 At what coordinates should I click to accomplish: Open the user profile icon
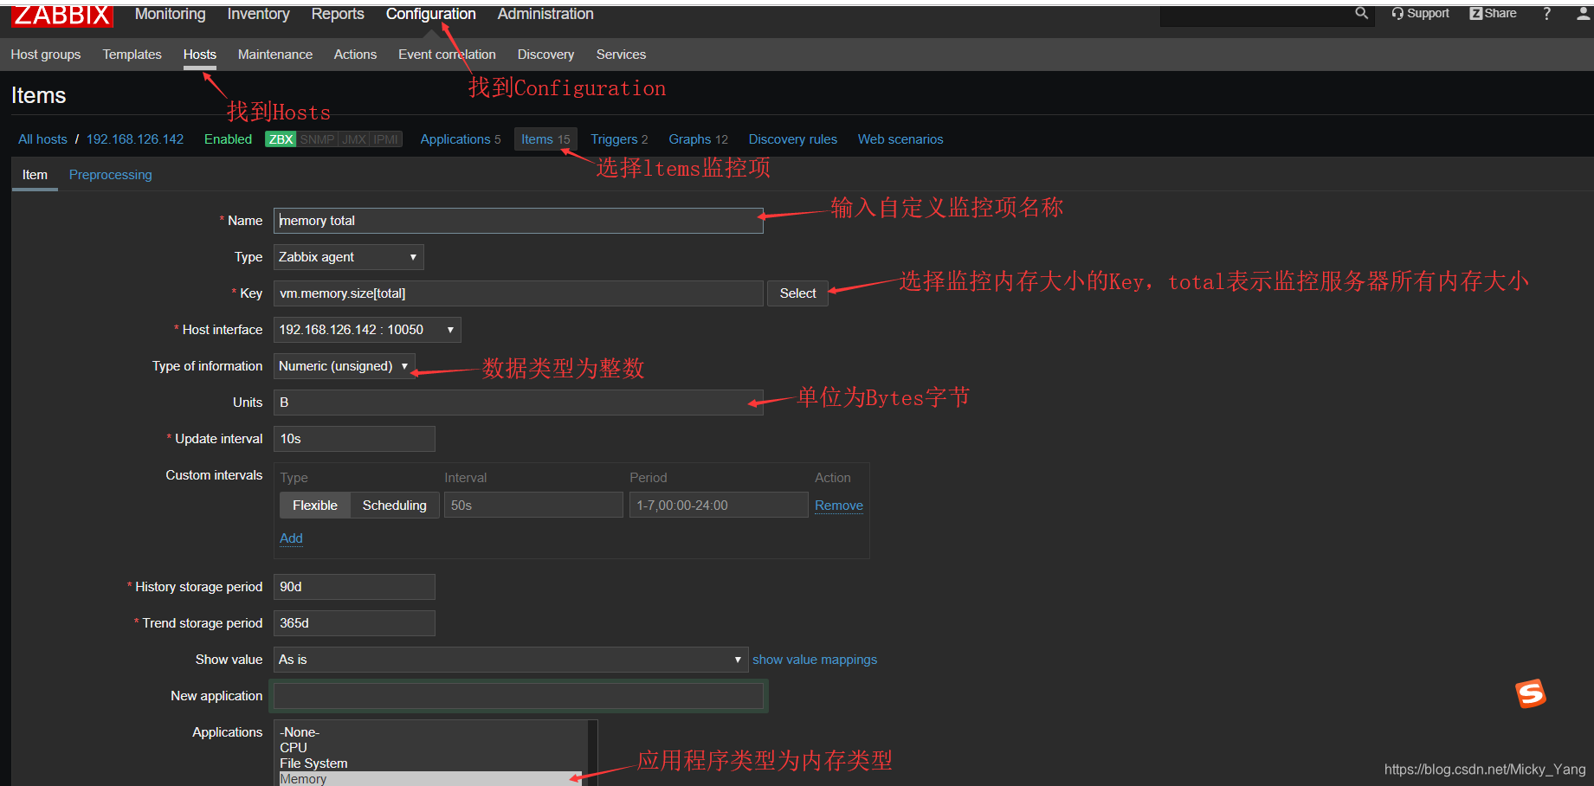coord(1584,14)
